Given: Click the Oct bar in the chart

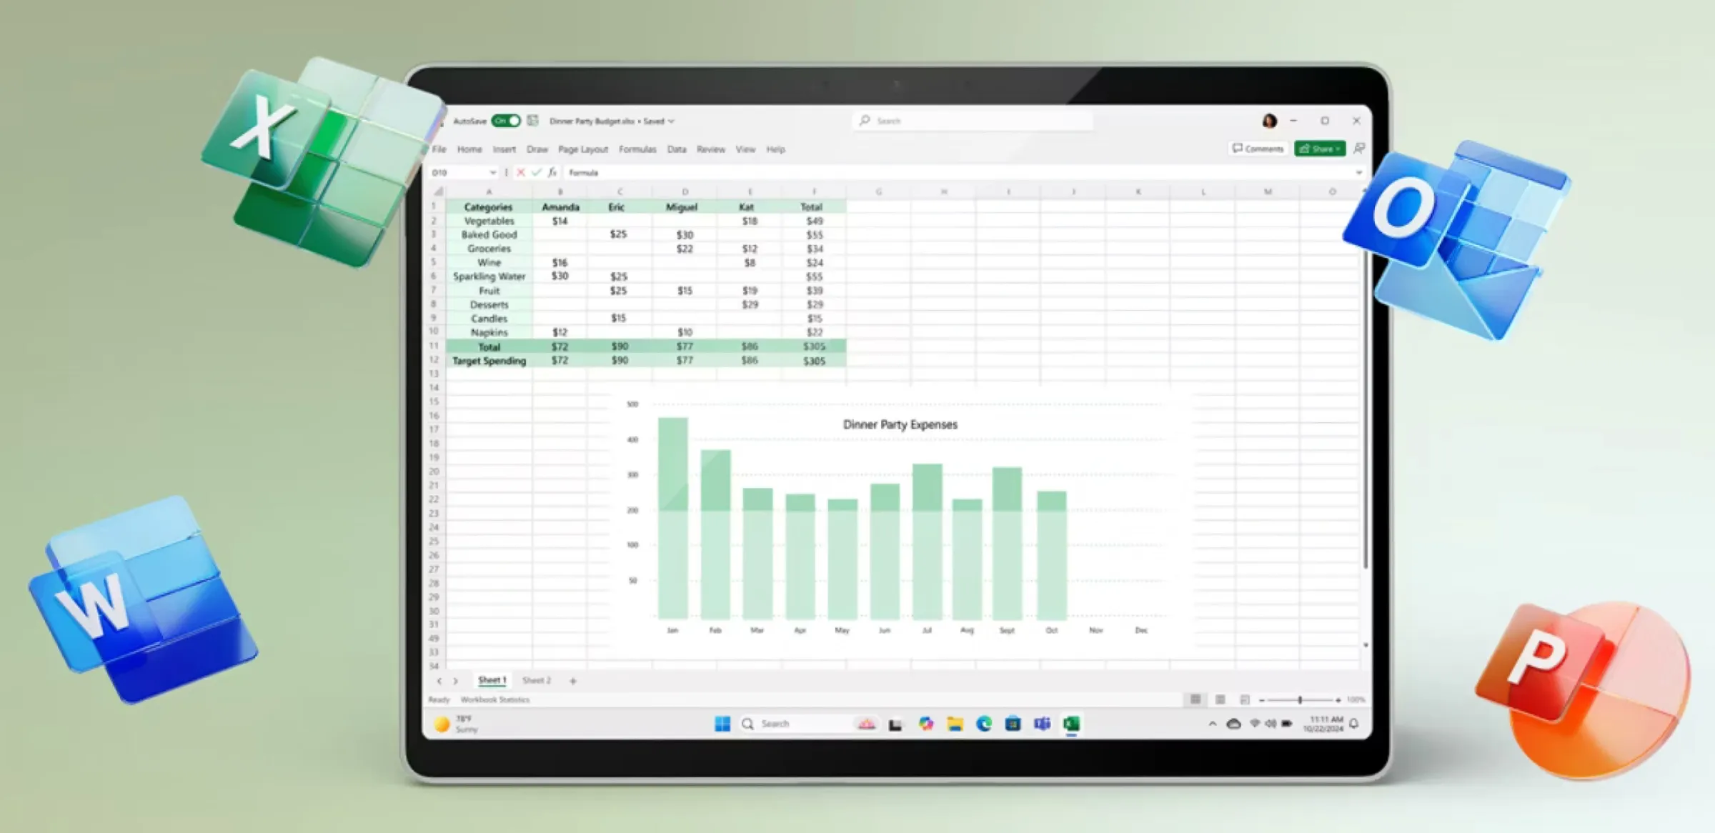Looking at the screenshot, I should click(x=1051, y=555).
